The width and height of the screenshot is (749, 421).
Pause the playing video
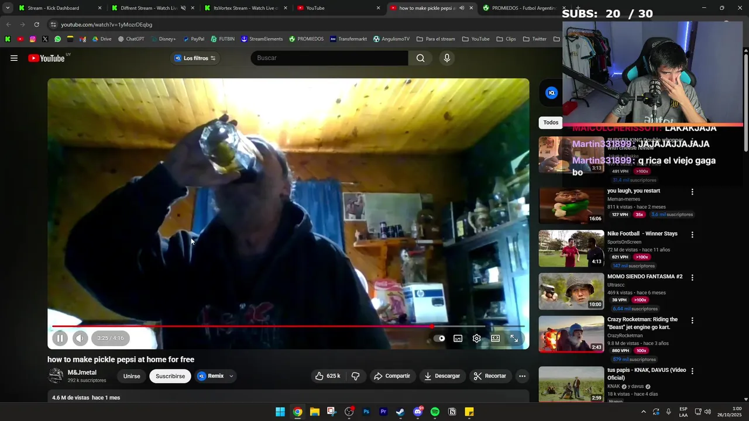click(x=60, y=338)
